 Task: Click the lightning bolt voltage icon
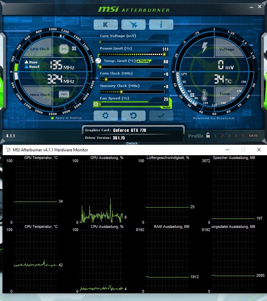(205, 47)
